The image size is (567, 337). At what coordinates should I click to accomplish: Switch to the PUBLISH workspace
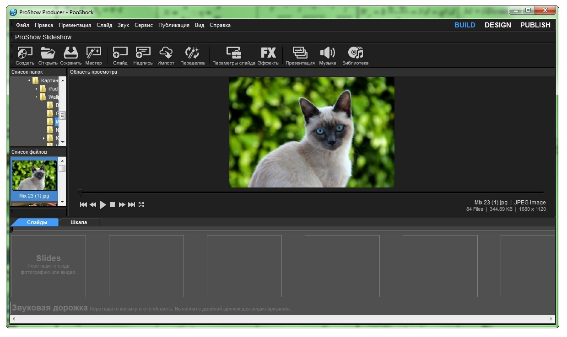[x=535, y=25]
